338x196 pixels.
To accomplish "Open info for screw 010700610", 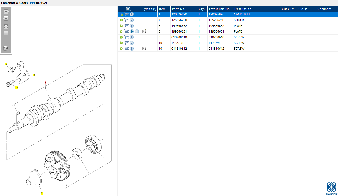I will (132, 37).
